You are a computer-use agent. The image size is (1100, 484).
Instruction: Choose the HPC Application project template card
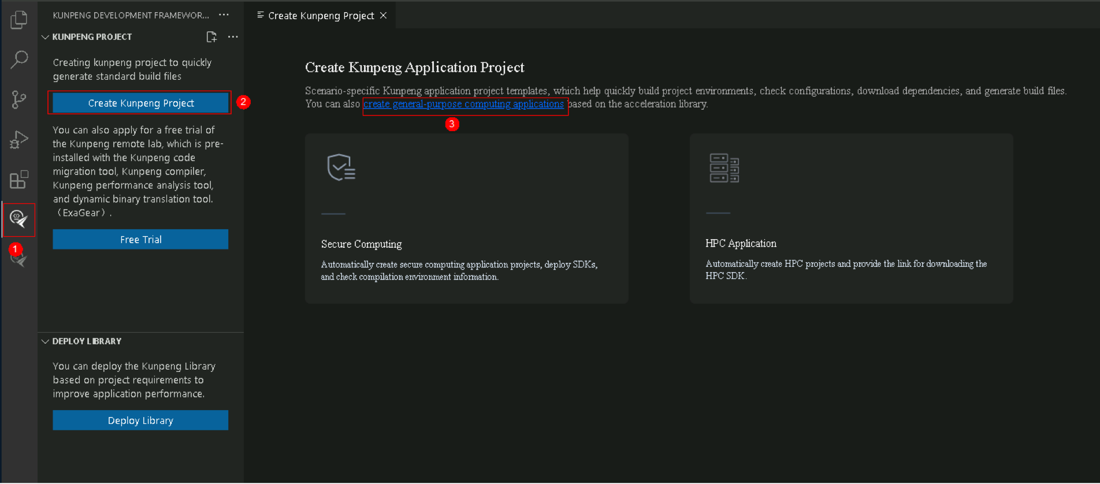851,218
